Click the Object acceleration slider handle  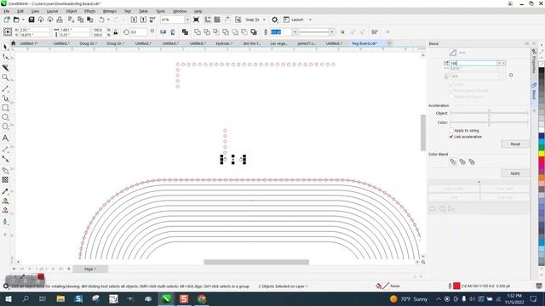489,113
